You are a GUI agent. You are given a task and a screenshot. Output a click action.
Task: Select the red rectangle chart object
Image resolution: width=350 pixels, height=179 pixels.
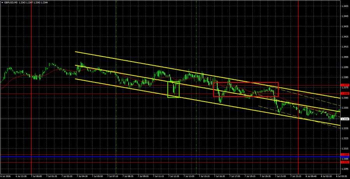[246, 89]
